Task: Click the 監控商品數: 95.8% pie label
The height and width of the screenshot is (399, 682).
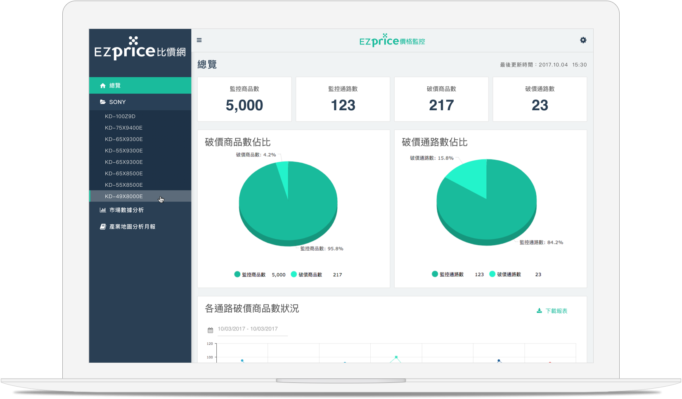Action: (322, 249)
